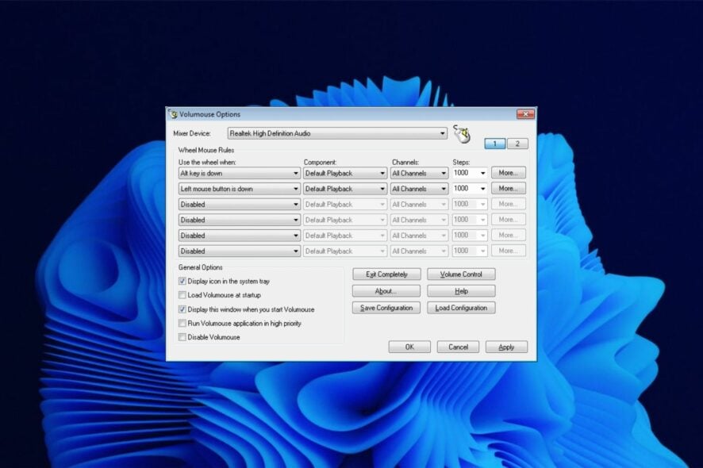This screenshot has height=468, width=703.
Task: Click Save Configuration
Action: tap(386, 308)
